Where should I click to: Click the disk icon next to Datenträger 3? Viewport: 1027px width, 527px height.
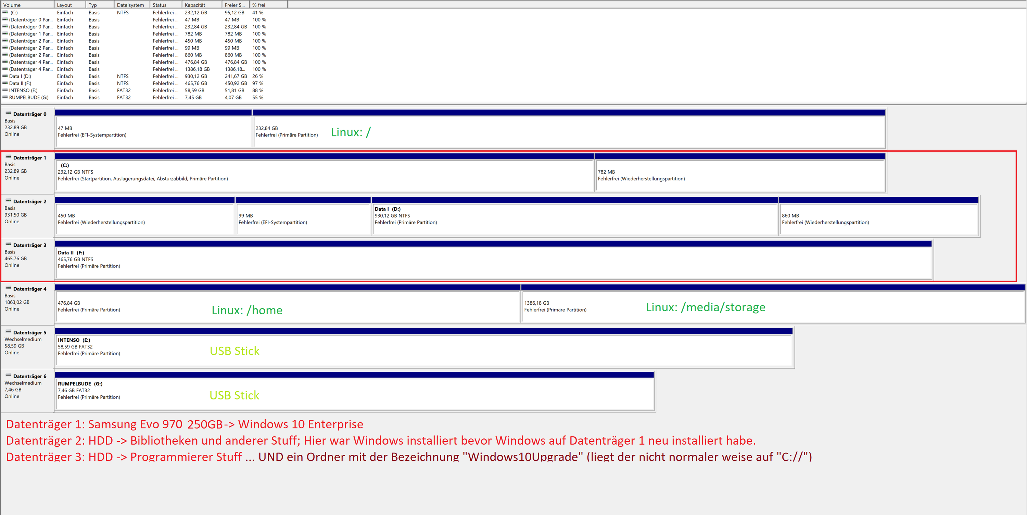pos(8,245)
